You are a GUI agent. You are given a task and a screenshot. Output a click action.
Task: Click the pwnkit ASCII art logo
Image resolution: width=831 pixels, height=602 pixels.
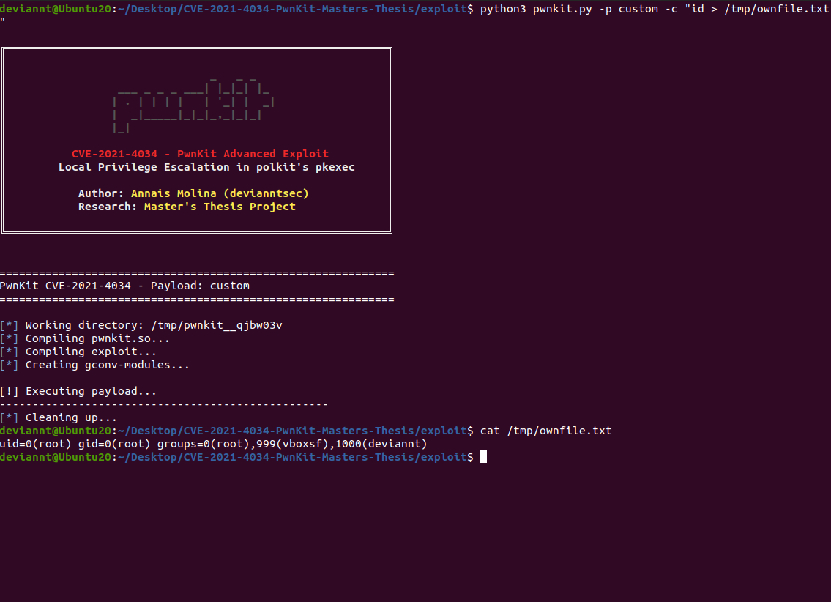pos(193,105)
